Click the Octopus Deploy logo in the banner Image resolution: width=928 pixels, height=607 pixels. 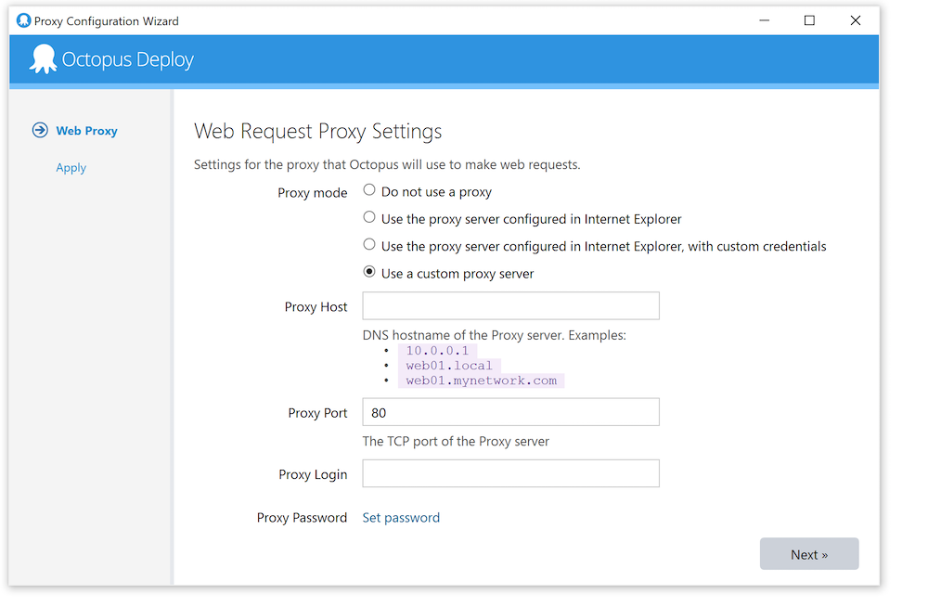(112, 59)
